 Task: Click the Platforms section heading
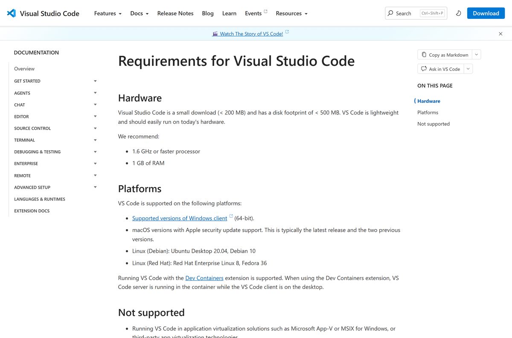[x=140, y=189]
